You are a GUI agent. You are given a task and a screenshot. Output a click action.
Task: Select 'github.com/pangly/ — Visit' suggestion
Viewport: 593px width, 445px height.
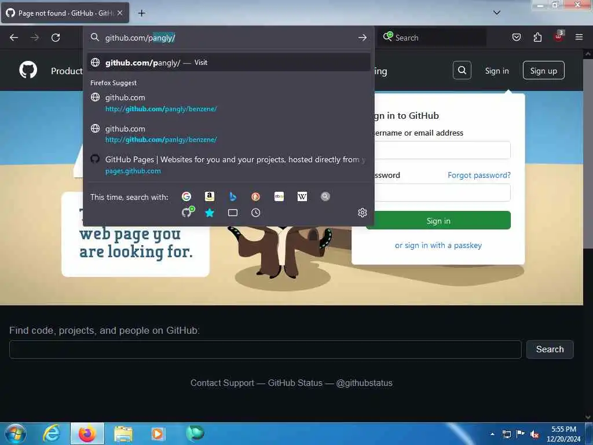tap(228, 63)
